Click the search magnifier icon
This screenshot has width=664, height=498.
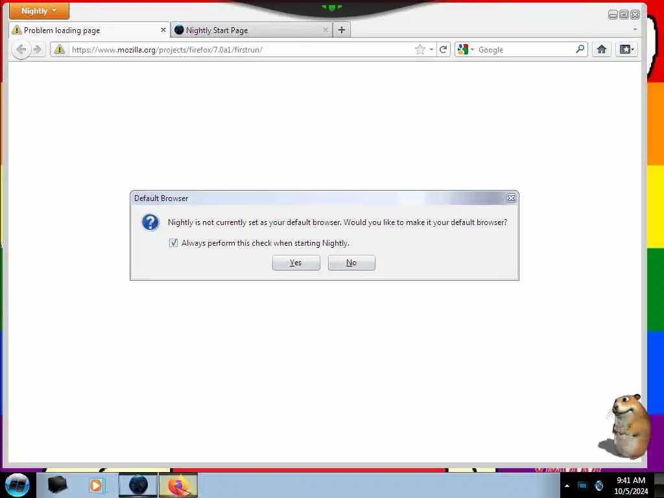pyautogui.click(x=580, y=49)
